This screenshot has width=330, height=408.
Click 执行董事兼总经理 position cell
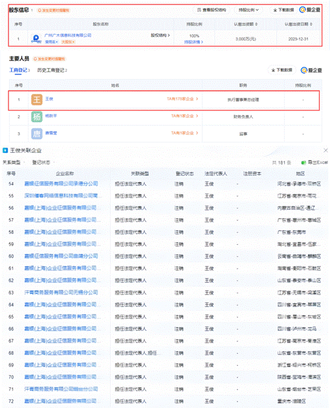pos(243,100)
